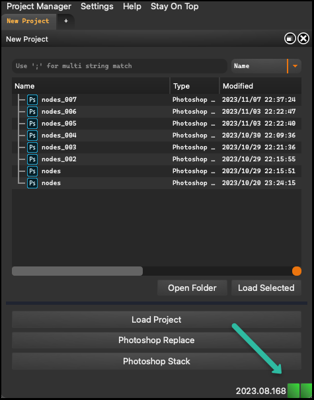Open the Settings menu
The image size is (314, 400).
[x=97, y=7]
